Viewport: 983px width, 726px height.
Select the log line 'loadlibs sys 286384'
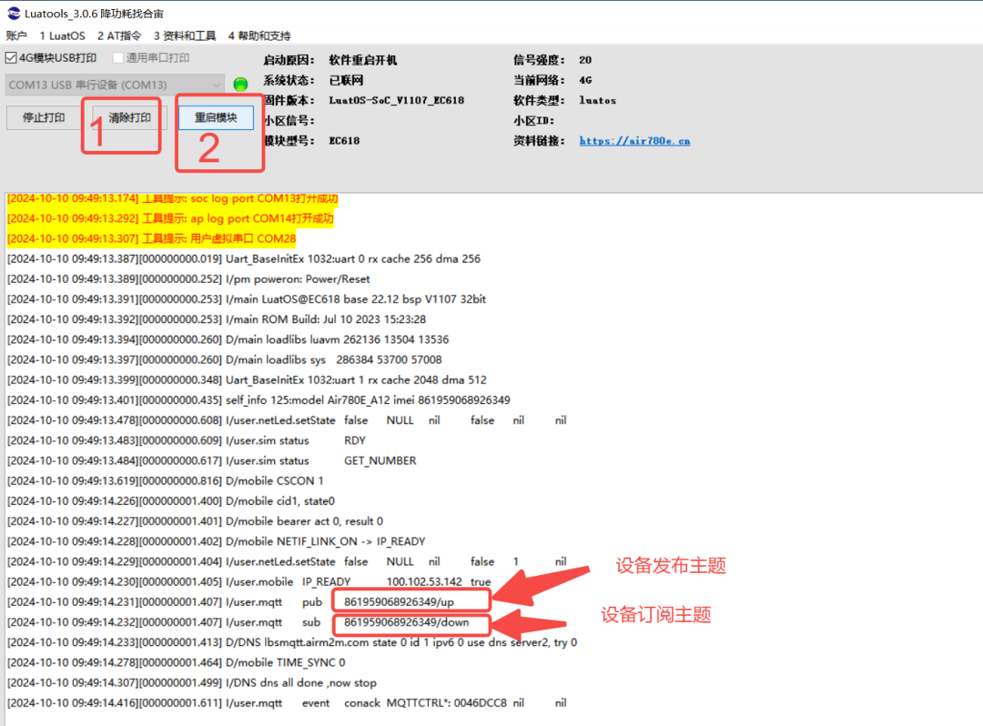[225, 359]
